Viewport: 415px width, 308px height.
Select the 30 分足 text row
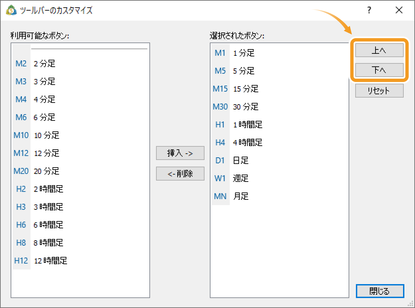tap(246, 107)
